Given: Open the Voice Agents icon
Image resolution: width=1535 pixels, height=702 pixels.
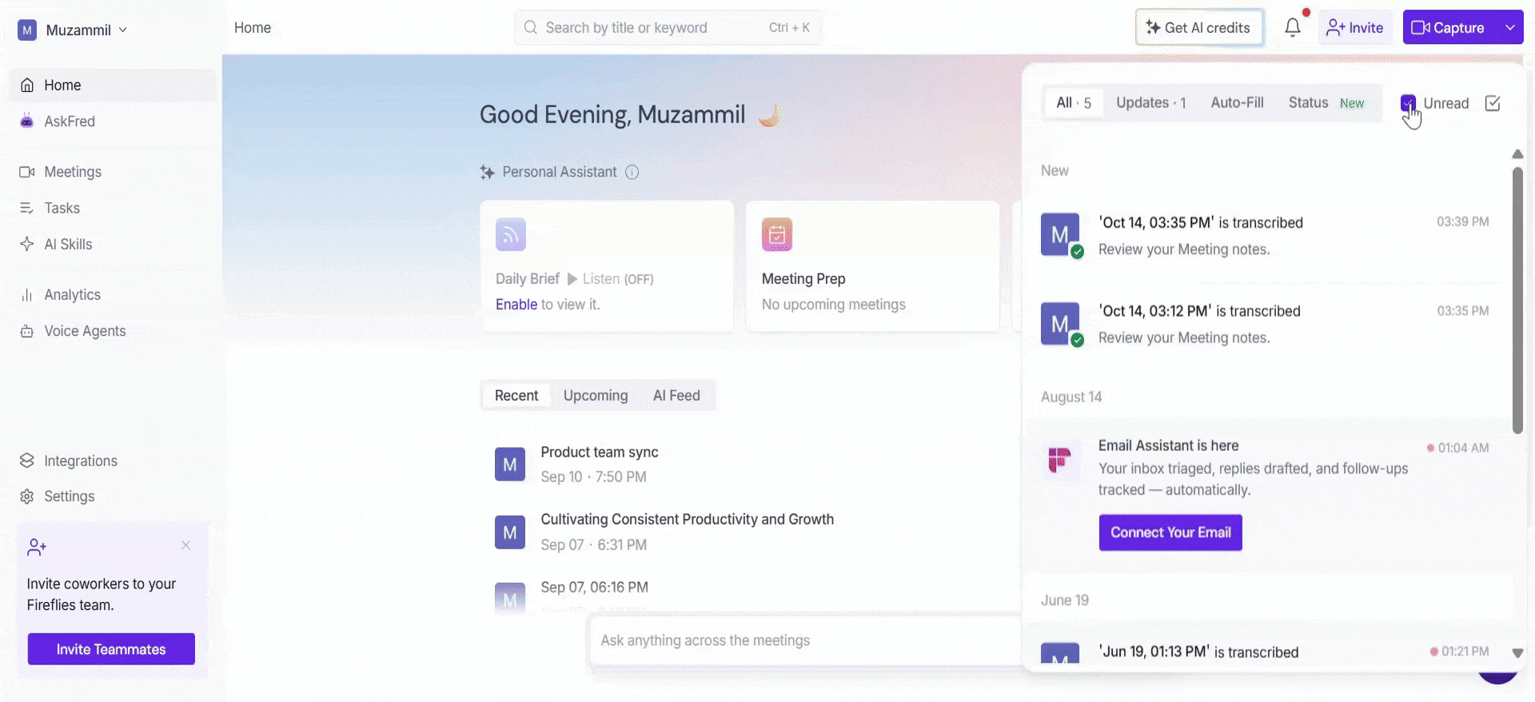Looking at the screenshot, I should [x=27, y=331].
